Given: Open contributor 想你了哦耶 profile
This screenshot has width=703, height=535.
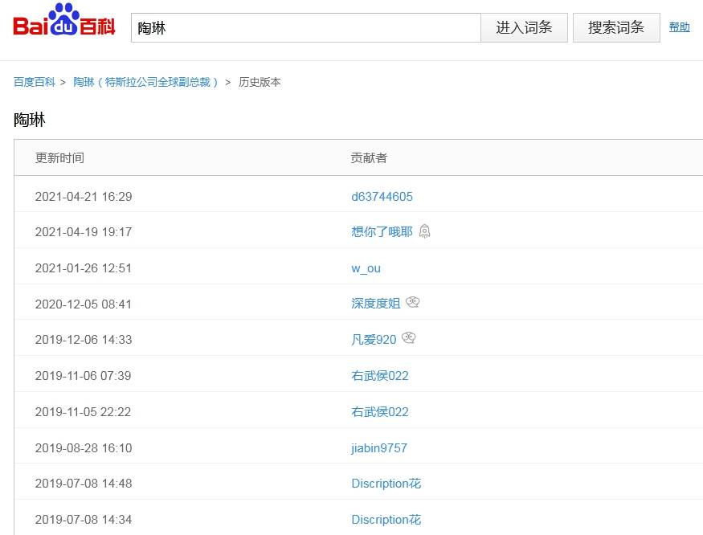Looking at the screenshot, I should click(382, 232).
